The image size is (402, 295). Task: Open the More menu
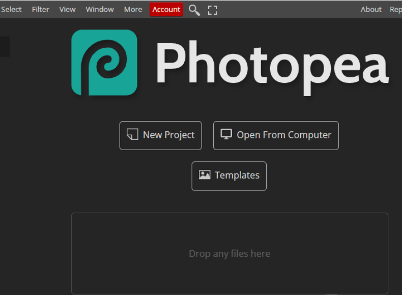(x=133, y=10)
